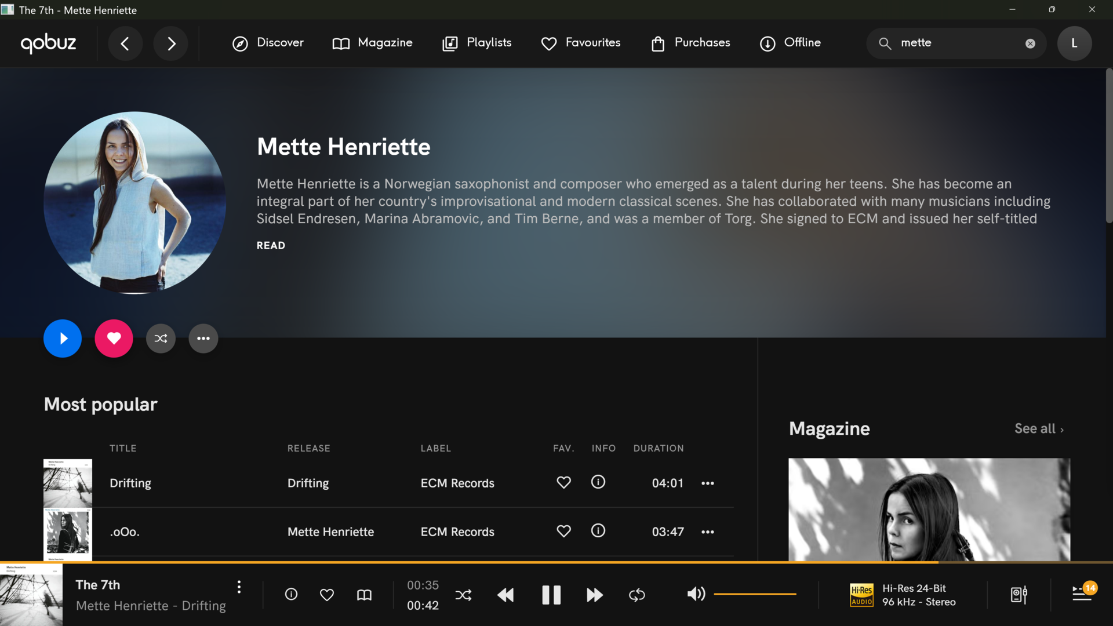Image resolution: width=1113 pixels, height=626 pixels.
Task: Favourite the Drifting track
Action: click(x=563, y=482)
